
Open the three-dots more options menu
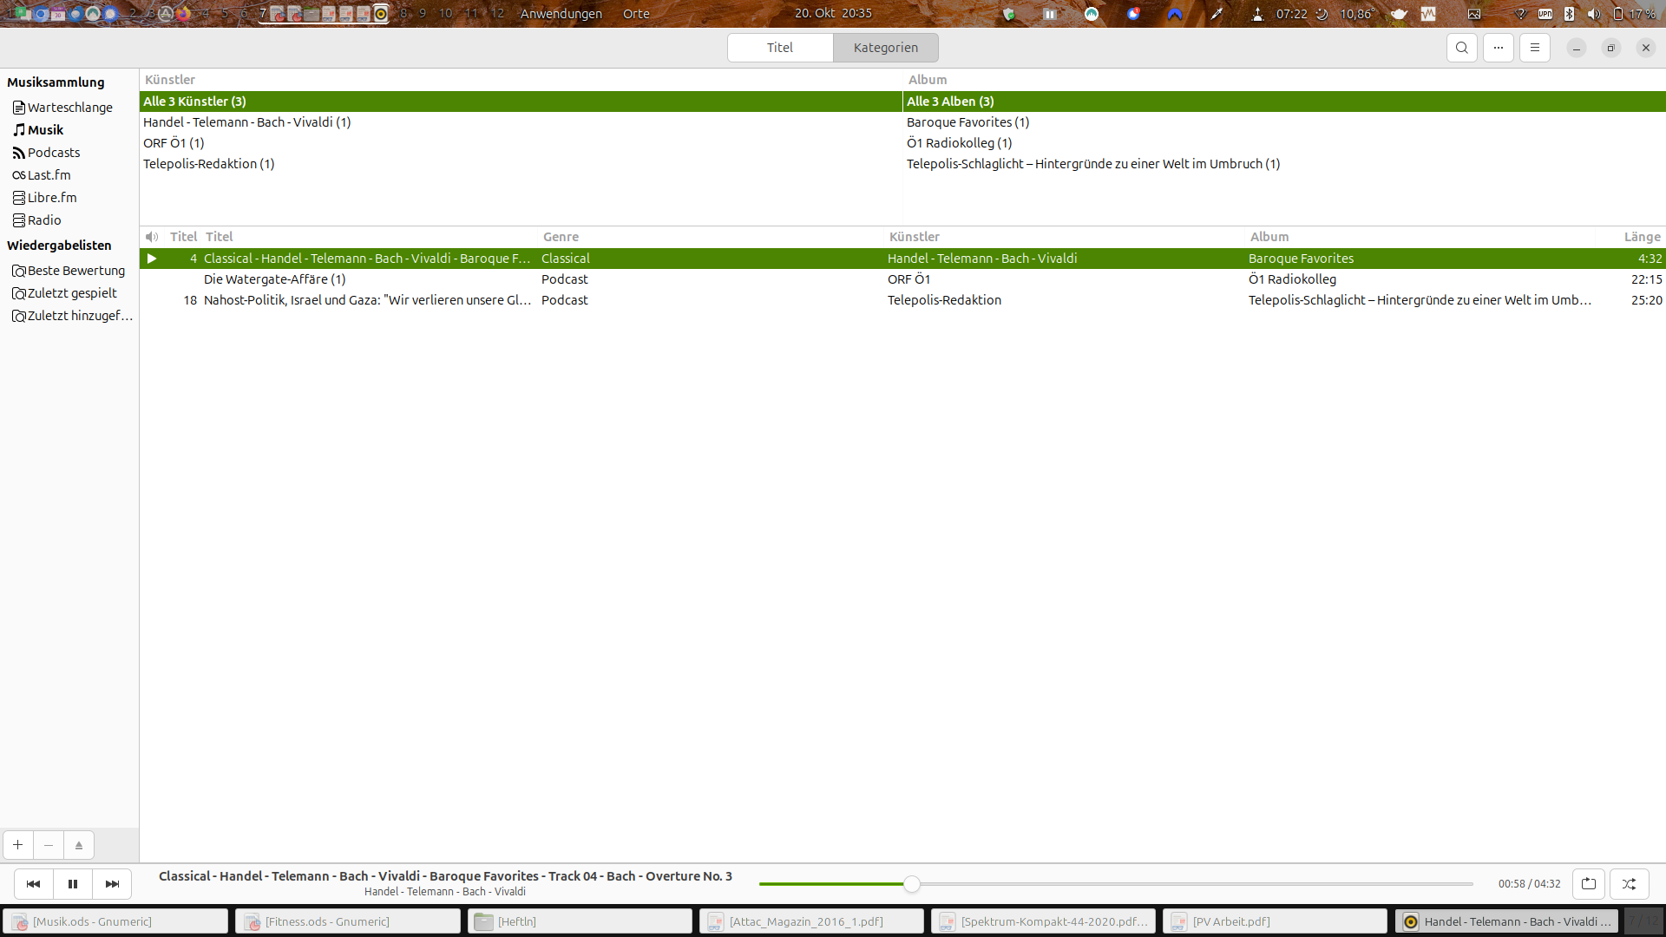point(1498,48)
